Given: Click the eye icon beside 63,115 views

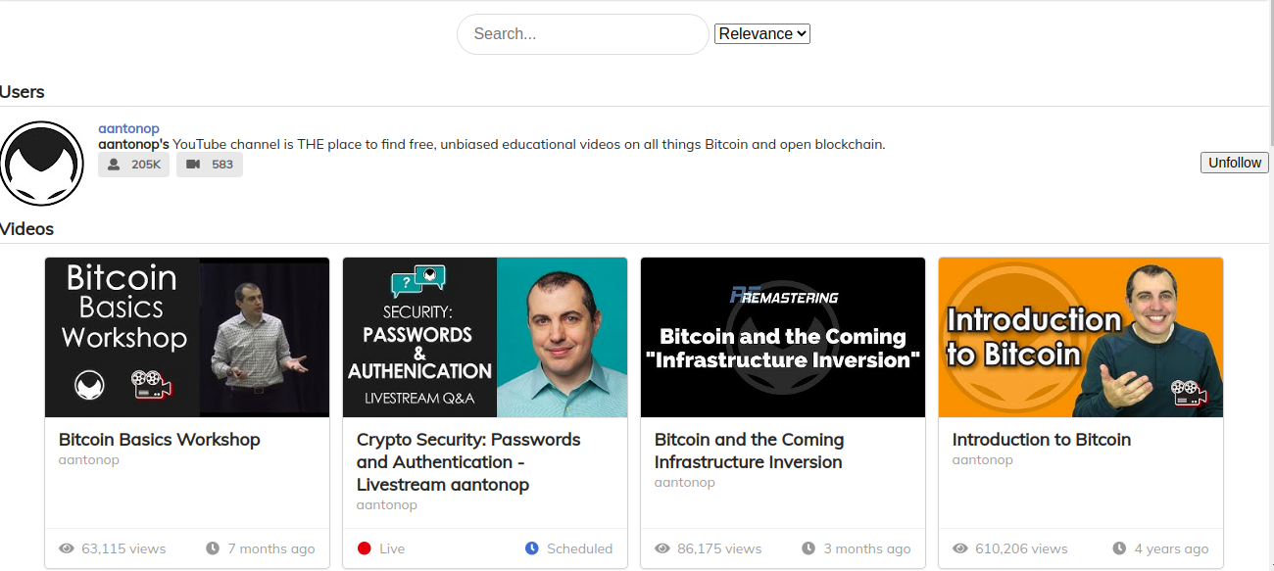Looking at the screenshot, I should pyautogui.click(x=67, y=548).
